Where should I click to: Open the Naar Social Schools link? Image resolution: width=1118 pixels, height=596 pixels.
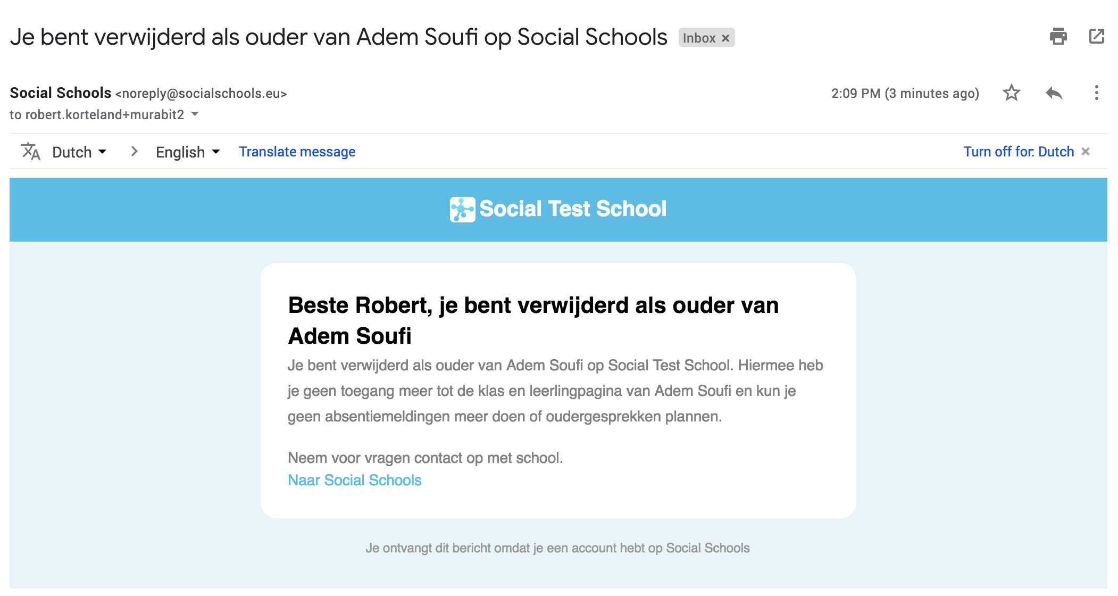(x=354, y=480)
